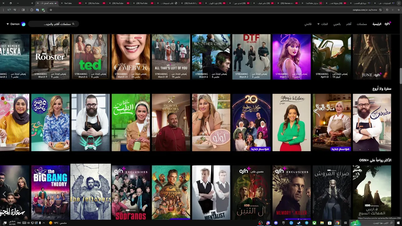Open the Demon profile avatar icon
The image size is (402, 226).
click(x=24, y=24)
